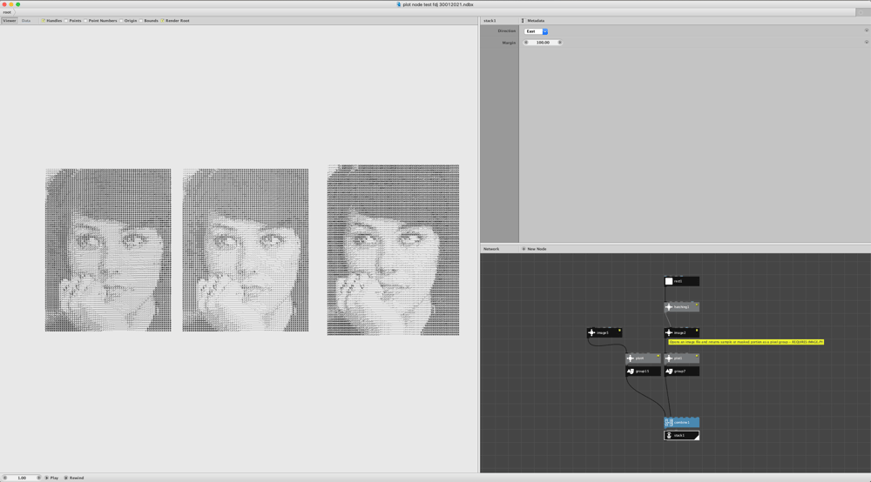Click the hatching1 node icon
871x482 pixels.
click(x=669, y=307)
